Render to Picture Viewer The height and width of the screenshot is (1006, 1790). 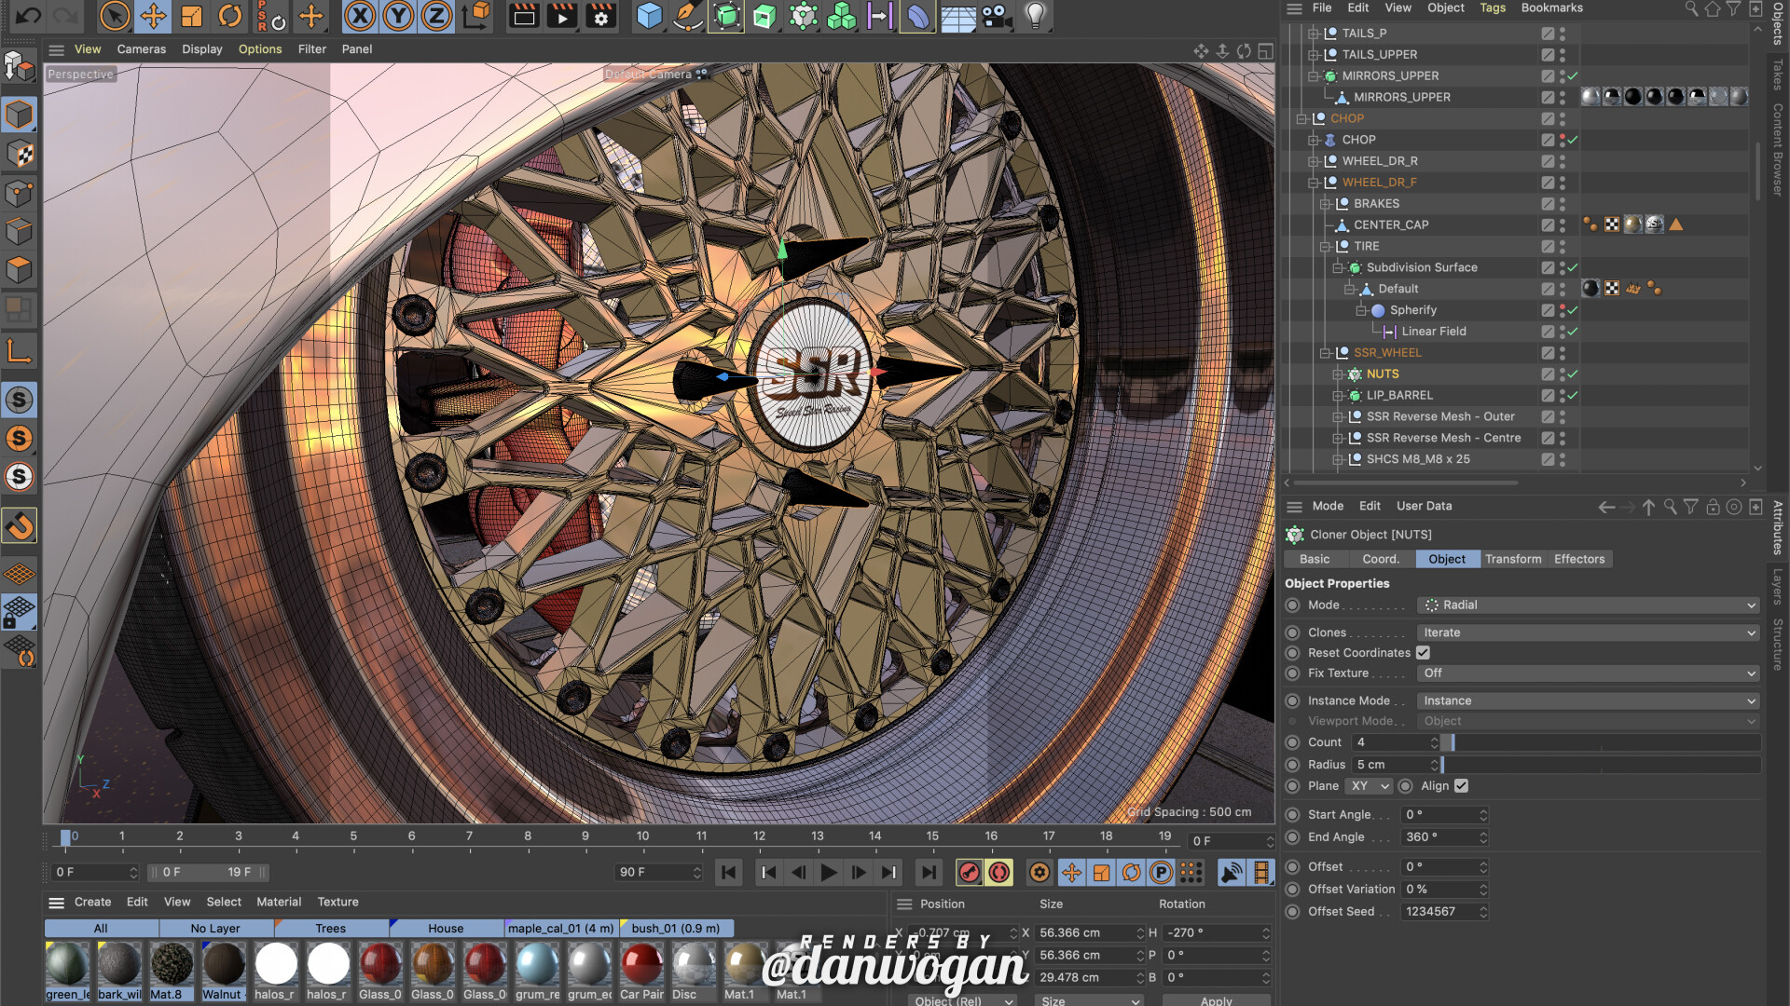tap(561, 16)
